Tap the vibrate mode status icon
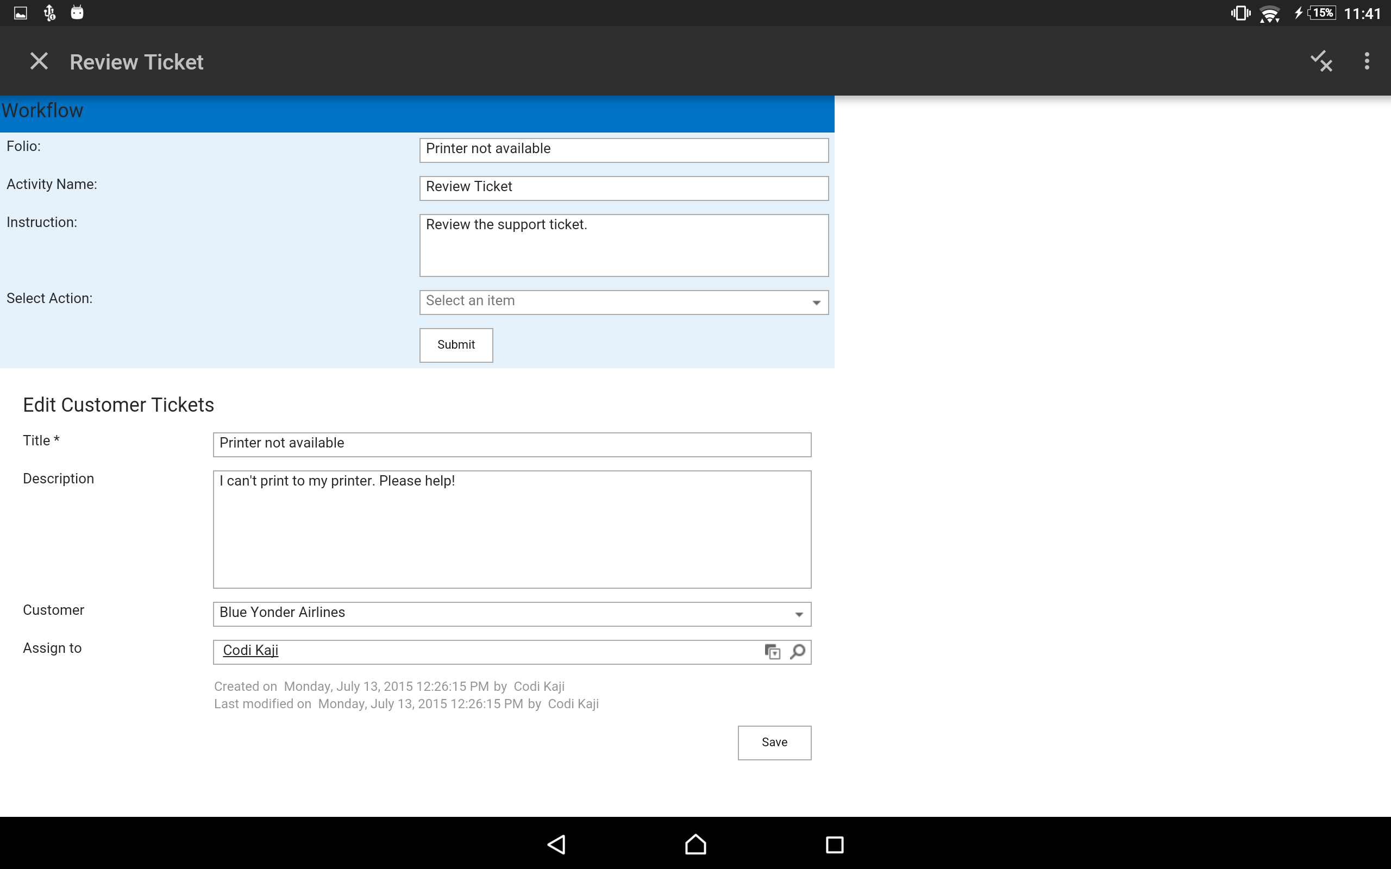Screen dimensions: 1391x869 tap(1240, 12)
